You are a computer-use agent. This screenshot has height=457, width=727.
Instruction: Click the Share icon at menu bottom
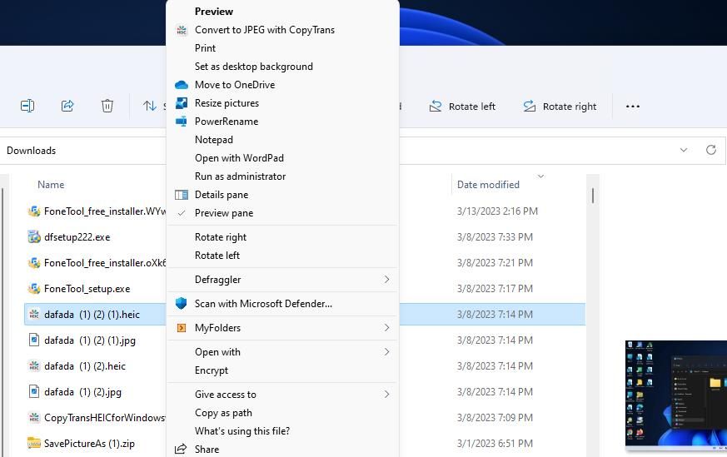click(181, 449)
